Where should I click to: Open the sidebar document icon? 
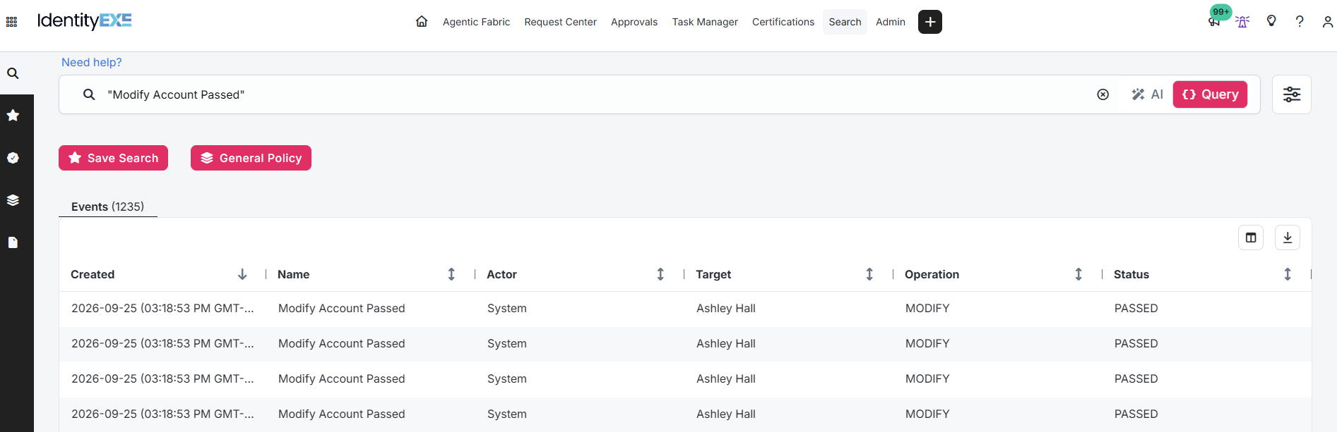click(x=13, y=242)
